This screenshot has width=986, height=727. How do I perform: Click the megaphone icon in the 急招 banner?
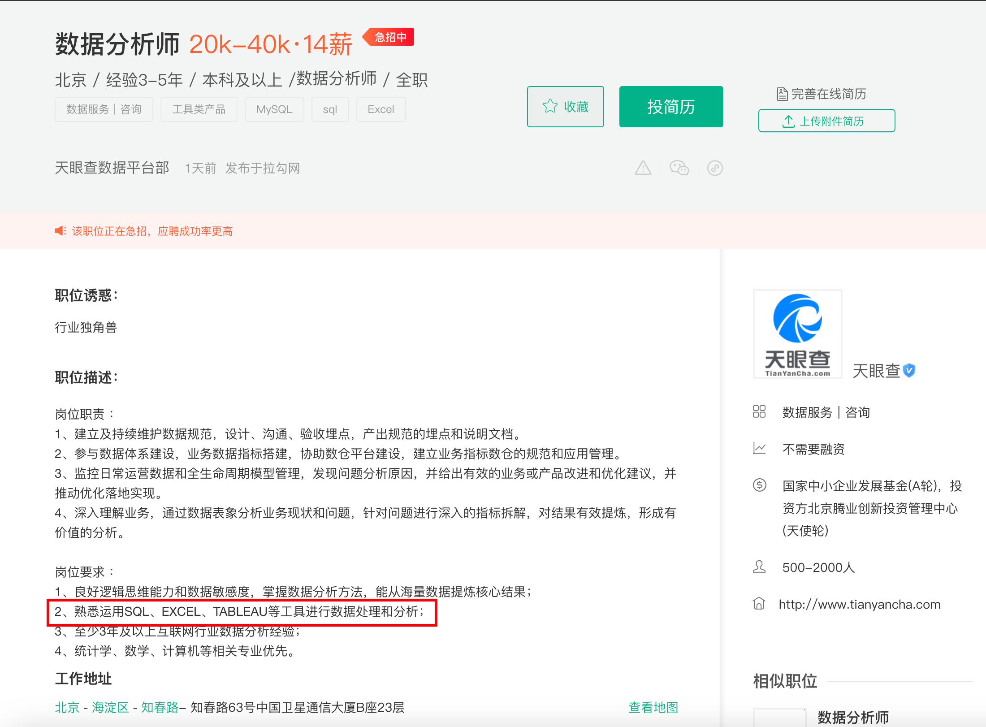click(x=60, y=230)
